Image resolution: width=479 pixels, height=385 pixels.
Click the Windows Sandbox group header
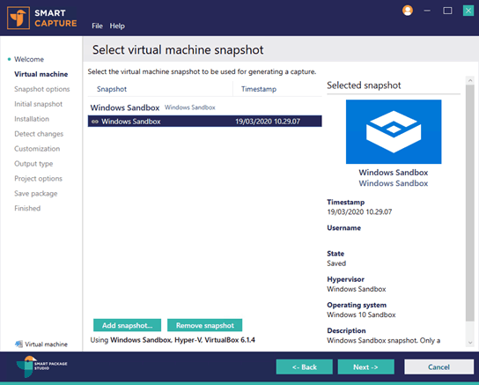point(125,107)
